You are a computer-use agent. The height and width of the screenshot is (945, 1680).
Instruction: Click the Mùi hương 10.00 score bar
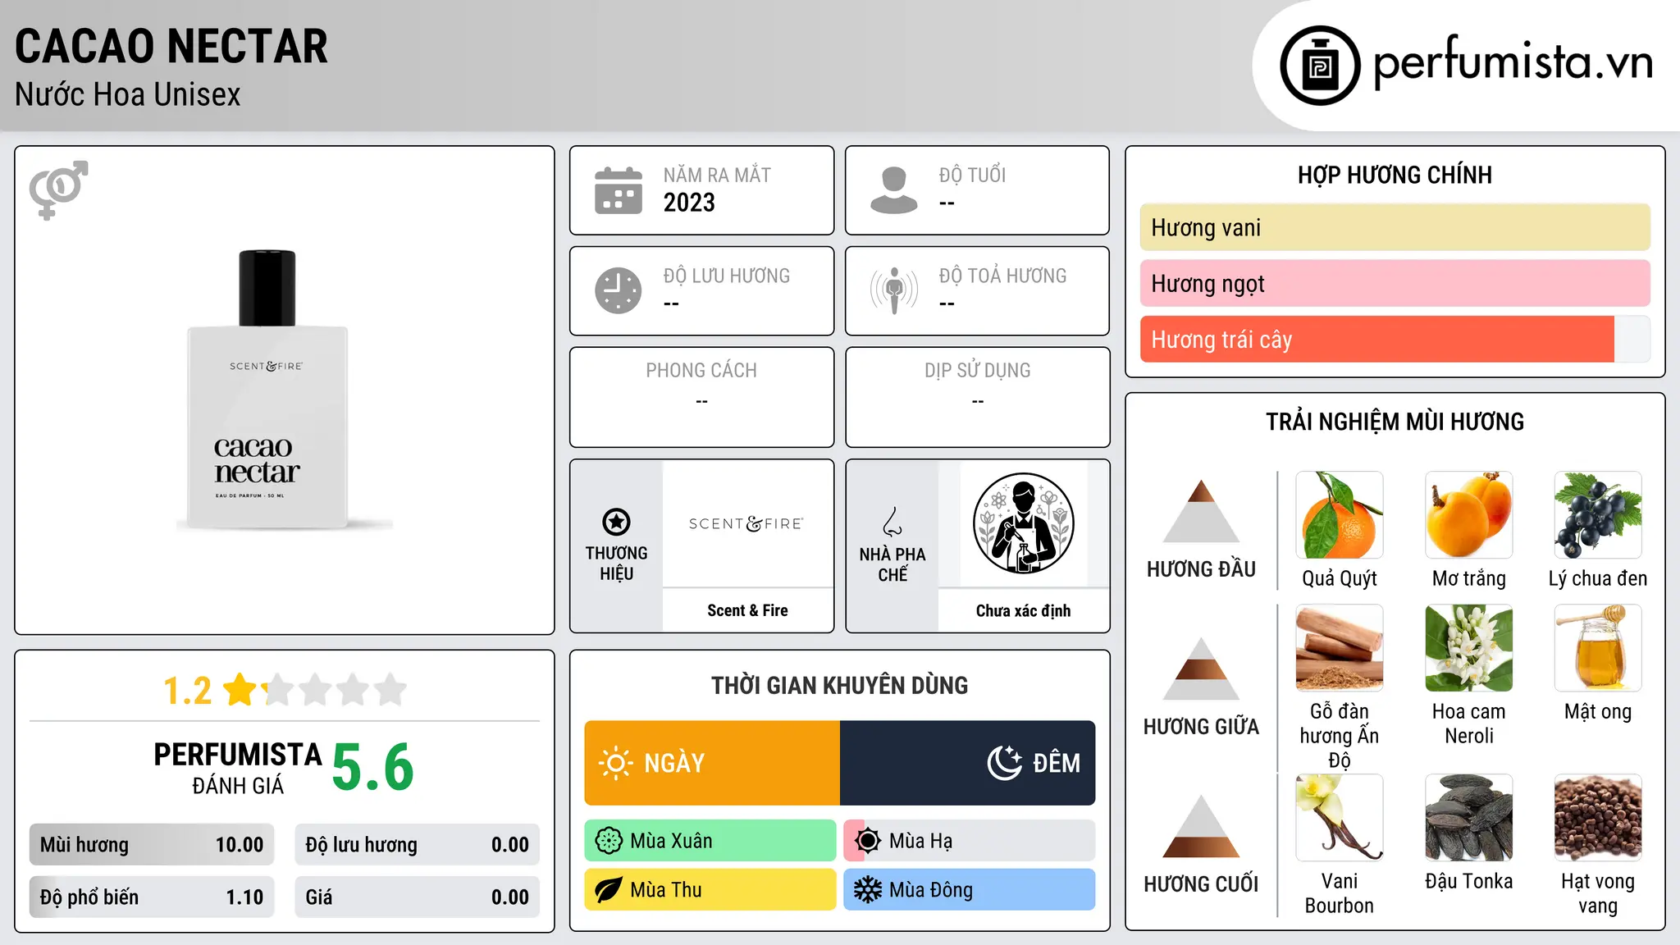coord(152,845)
